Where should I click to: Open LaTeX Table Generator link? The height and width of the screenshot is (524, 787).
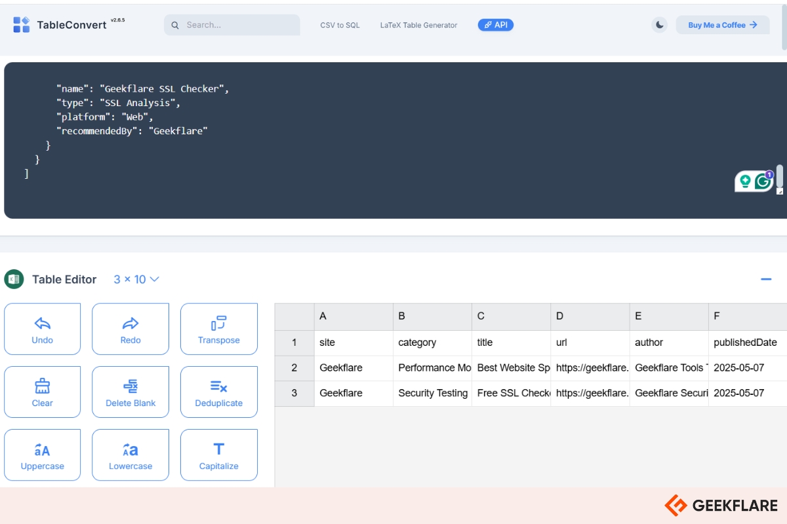click(418, 25)
